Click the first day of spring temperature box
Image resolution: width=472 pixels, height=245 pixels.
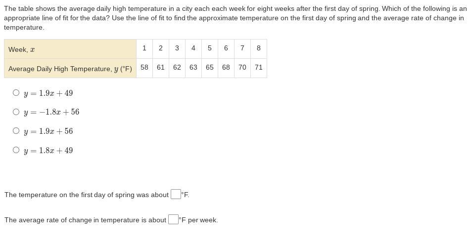pyautogui.click(x=176, y=194)
